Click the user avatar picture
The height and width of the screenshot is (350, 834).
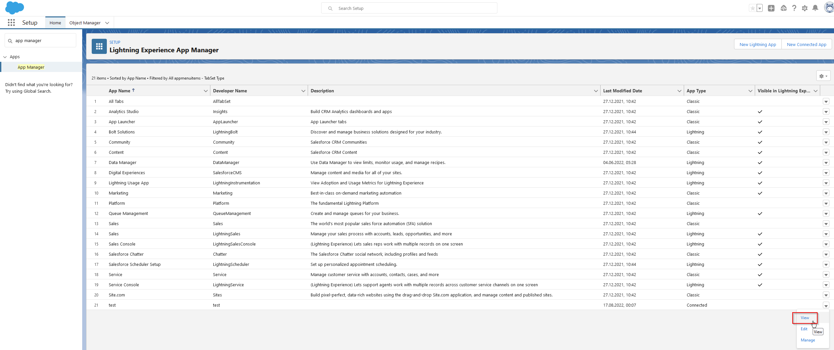pos(829,7)
